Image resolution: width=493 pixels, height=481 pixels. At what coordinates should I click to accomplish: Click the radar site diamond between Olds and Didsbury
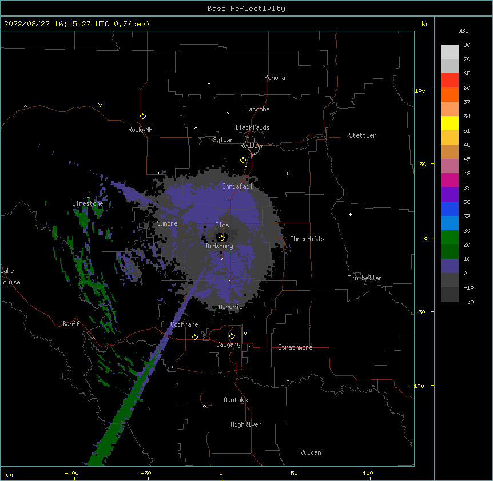(222, 238)
